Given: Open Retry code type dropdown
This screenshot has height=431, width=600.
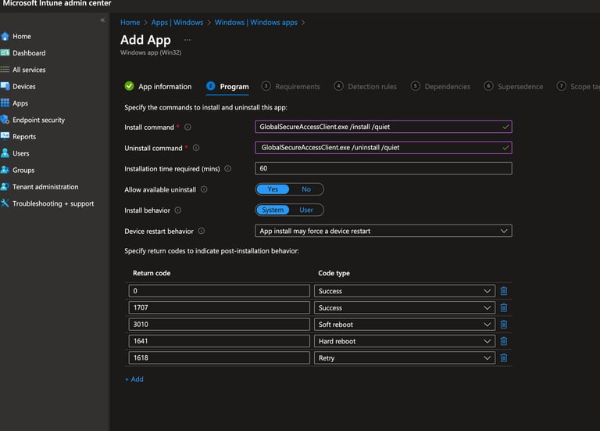Looking at the screenshot, I should coord(405,357).
